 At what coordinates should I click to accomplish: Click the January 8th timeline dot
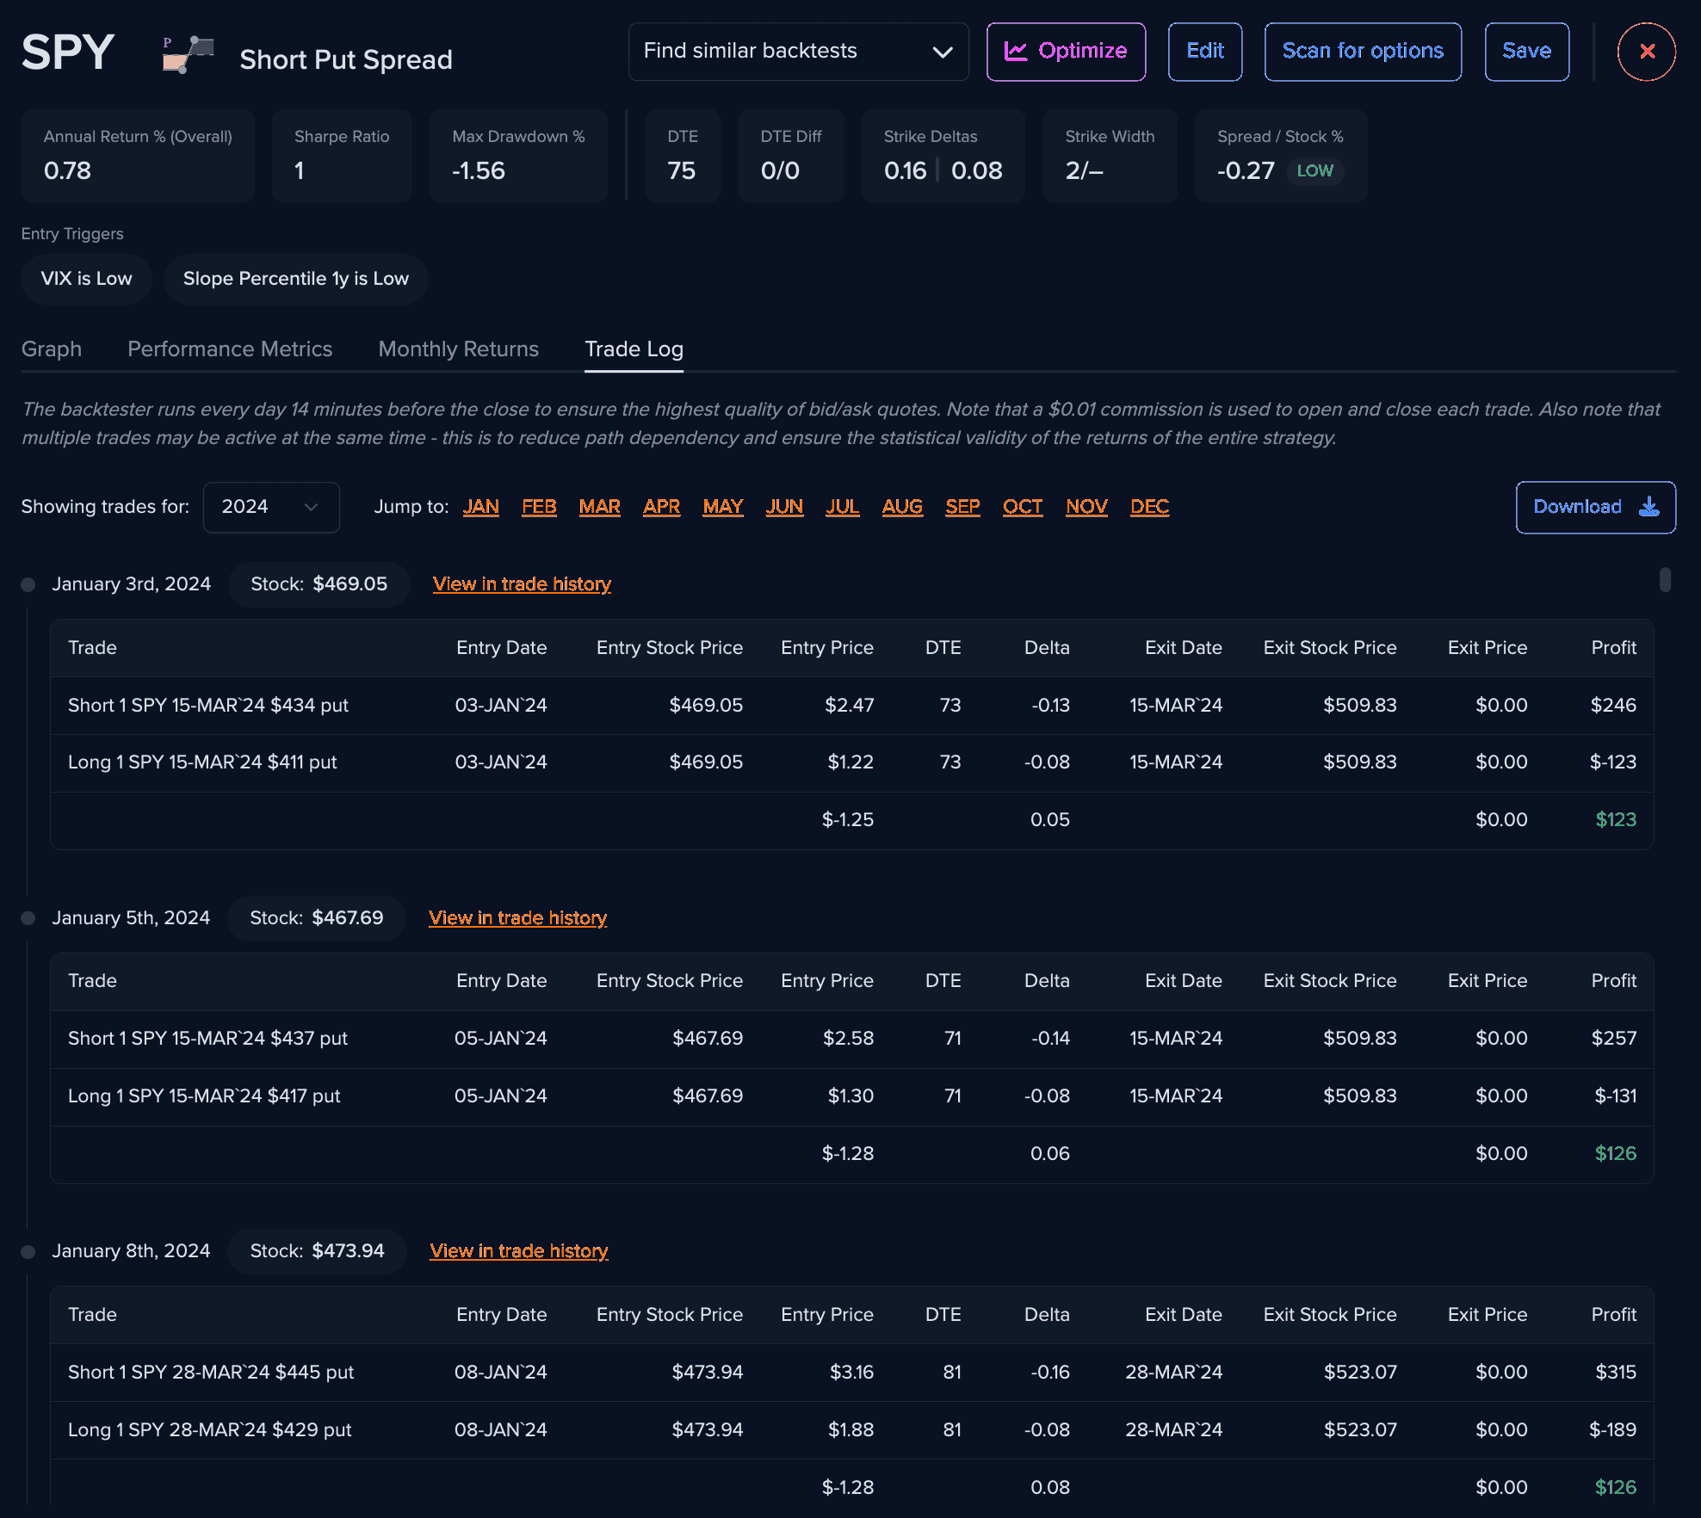28,1252
